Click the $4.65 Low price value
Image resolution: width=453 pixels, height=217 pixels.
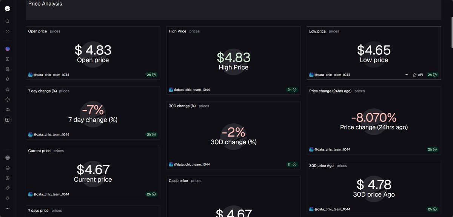(x=374, y=50)
